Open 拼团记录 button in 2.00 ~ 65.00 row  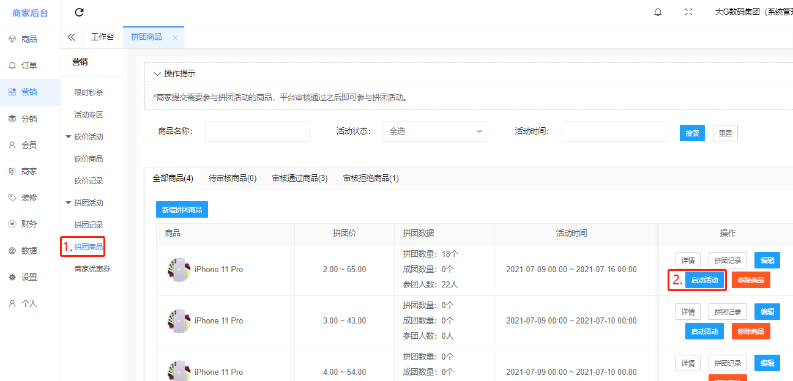point(728,261)
